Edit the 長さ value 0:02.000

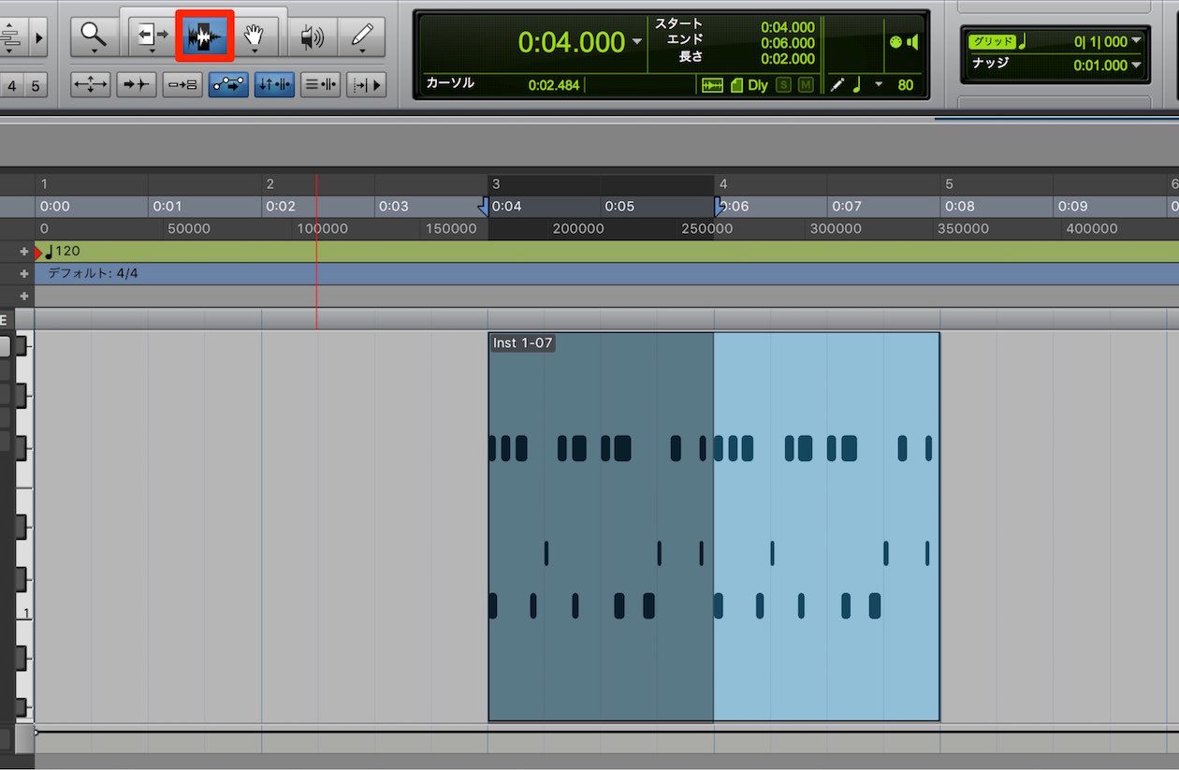788,58
